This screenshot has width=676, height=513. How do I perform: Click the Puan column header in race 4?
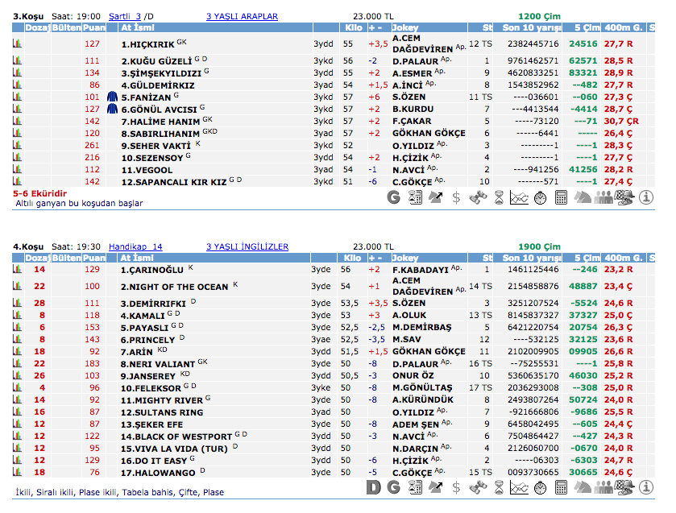click(93, 259)
